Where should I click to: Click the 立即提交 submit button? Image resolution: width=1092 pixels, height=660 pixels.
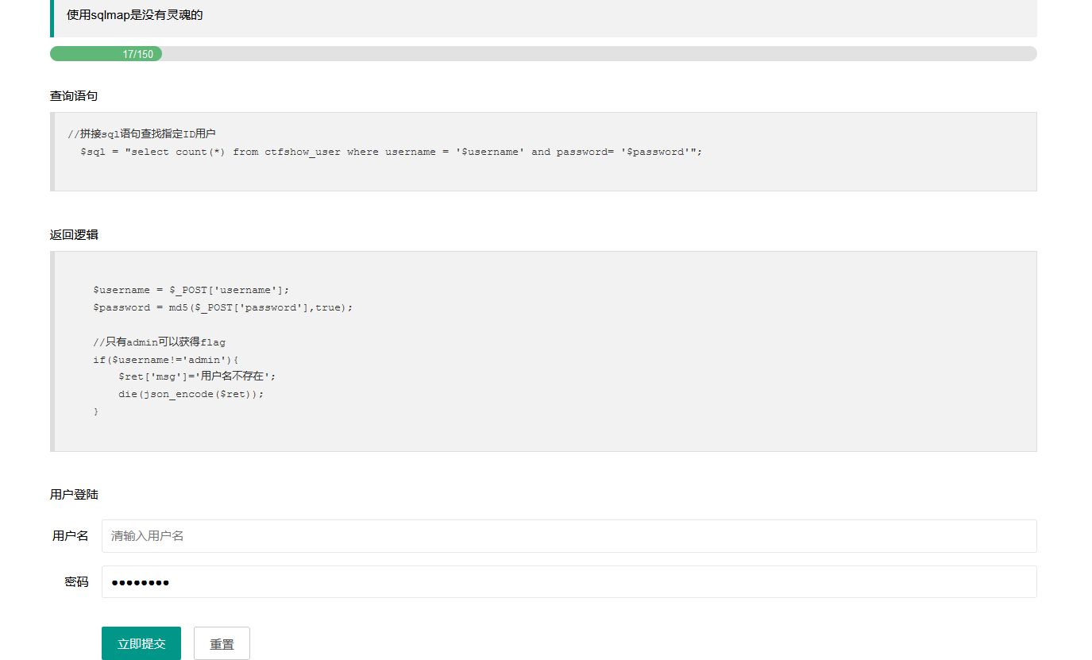pos(141,643)
